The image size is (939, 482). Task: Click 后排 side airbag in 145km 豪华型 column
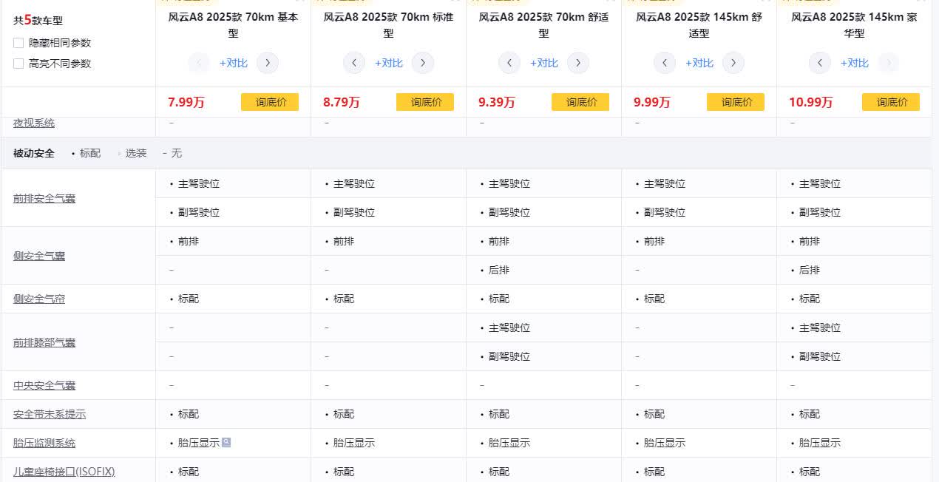[810, 270]
